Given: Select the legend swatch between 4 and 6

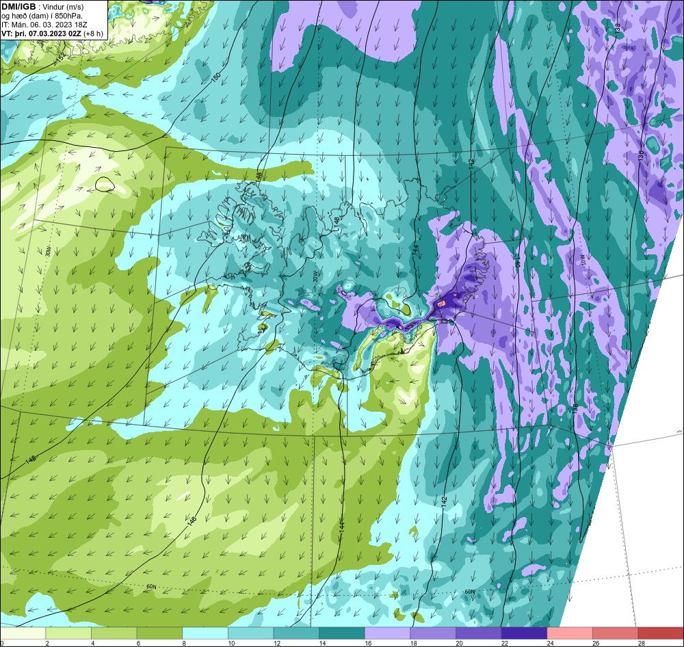Looking at the screenshot, I should 114,633.
